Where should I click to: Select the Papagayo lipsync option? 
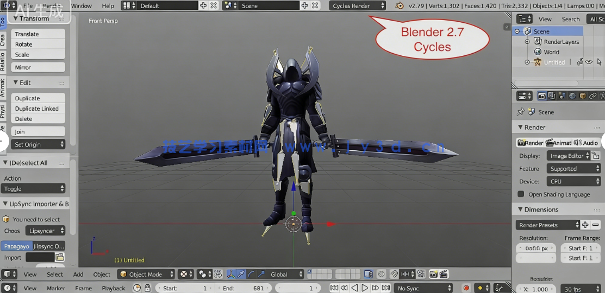pyautogui.click(x=17, y=246)
